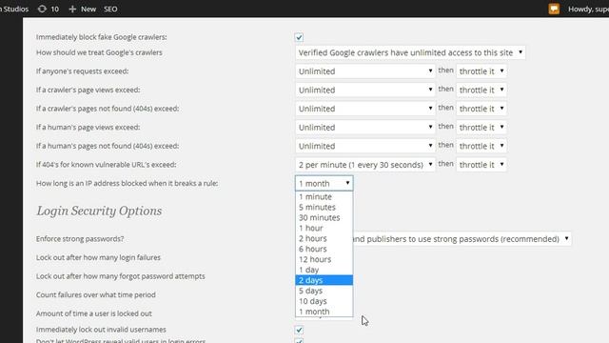The height and width of the screenshot is (343, 609).
Task: Open the Google crawlers treatment dropdown
Action: (x=410, y=52)
